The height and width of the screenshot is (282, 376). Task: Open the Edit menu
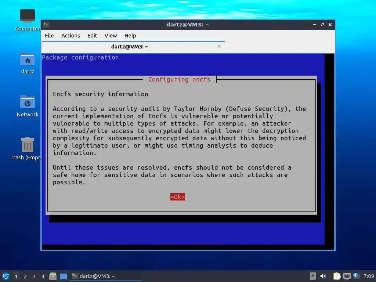click(x=92, y=36)
